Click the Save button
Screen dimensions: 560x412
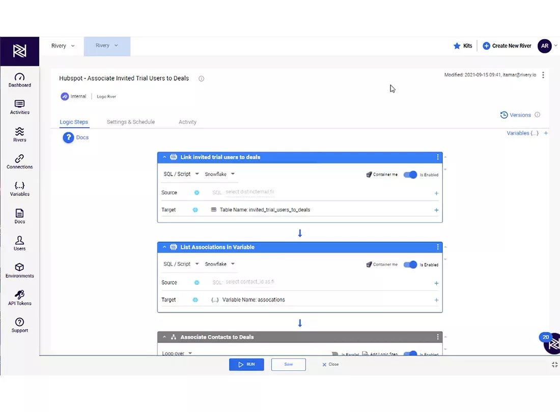[288, 364]
